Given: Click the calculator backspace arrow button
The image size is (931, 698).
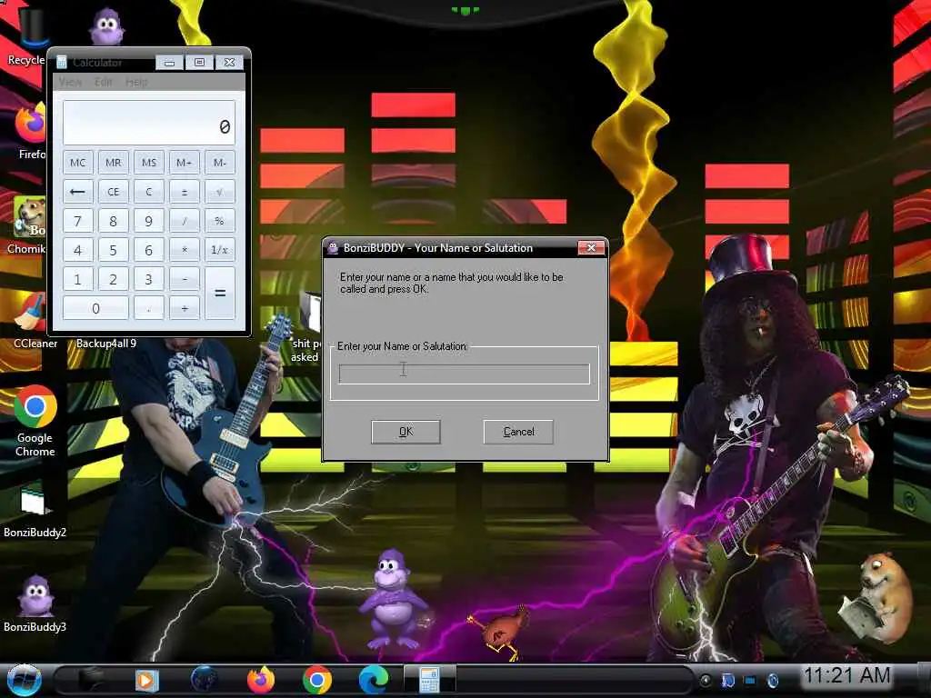Looking at the screenshot, I should [78, 192].
